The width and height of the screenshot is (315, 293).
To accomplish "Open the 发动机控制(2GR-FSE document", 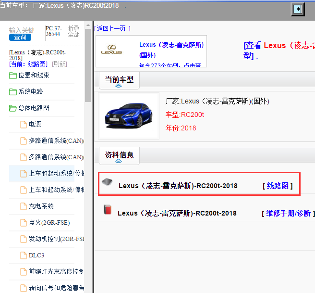I will pyautogui.click(x=57, y=239).
